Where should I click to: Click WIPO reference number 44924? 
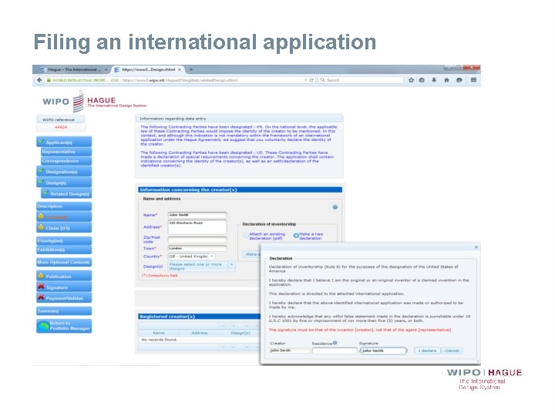[x=61, y=127]
